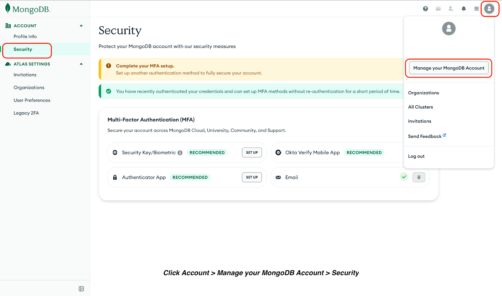Click the billing card icon in top bar
The width and height of the screenshot is (502, 296).
click(x=438, y=8)
